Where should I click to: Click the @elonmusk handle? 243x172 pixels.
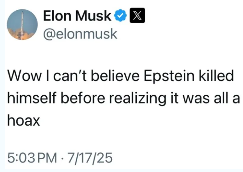(80, 34)
